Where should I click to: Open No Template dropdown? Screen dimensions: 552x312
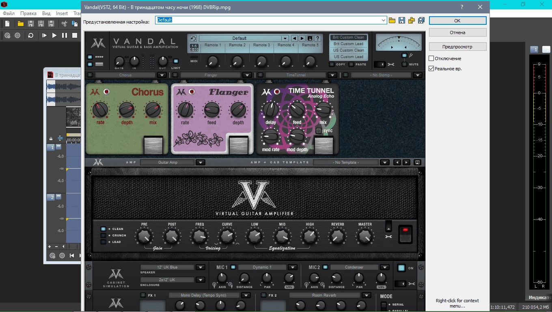(x=385, y=162)
